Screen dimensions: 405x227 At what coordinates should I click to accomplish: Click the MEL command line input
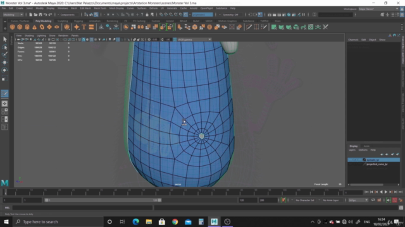(x=82, y=207)
